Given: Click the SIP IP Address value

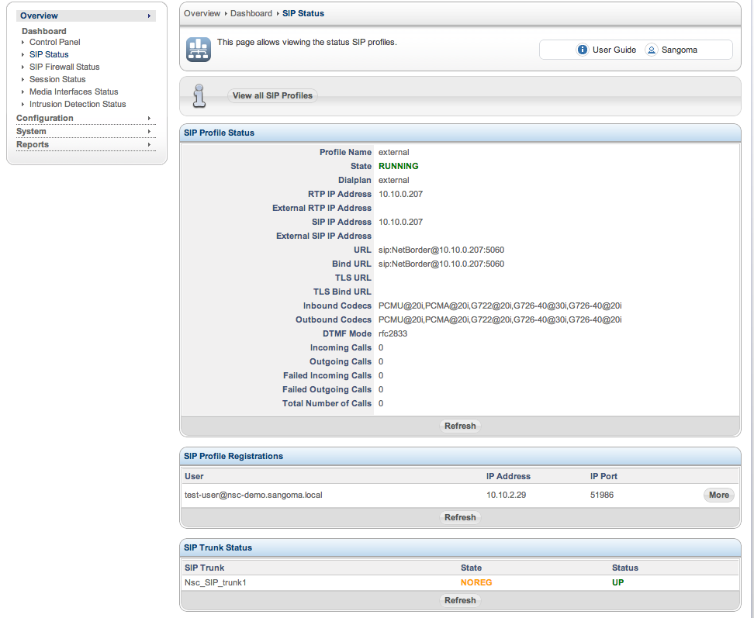Looking at the screenshot, I should coord(400,222).
